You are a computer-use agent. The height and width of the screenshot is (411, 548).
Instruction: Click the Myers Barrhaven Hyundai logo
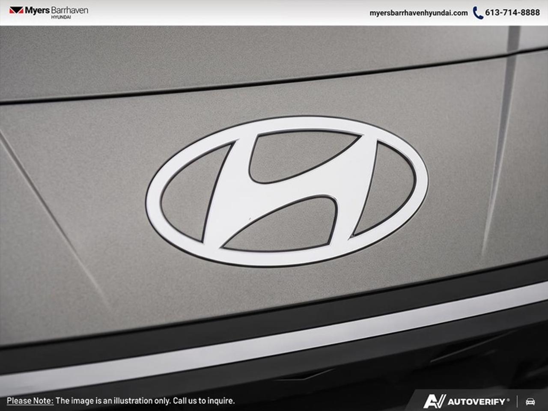click(48, 12)
